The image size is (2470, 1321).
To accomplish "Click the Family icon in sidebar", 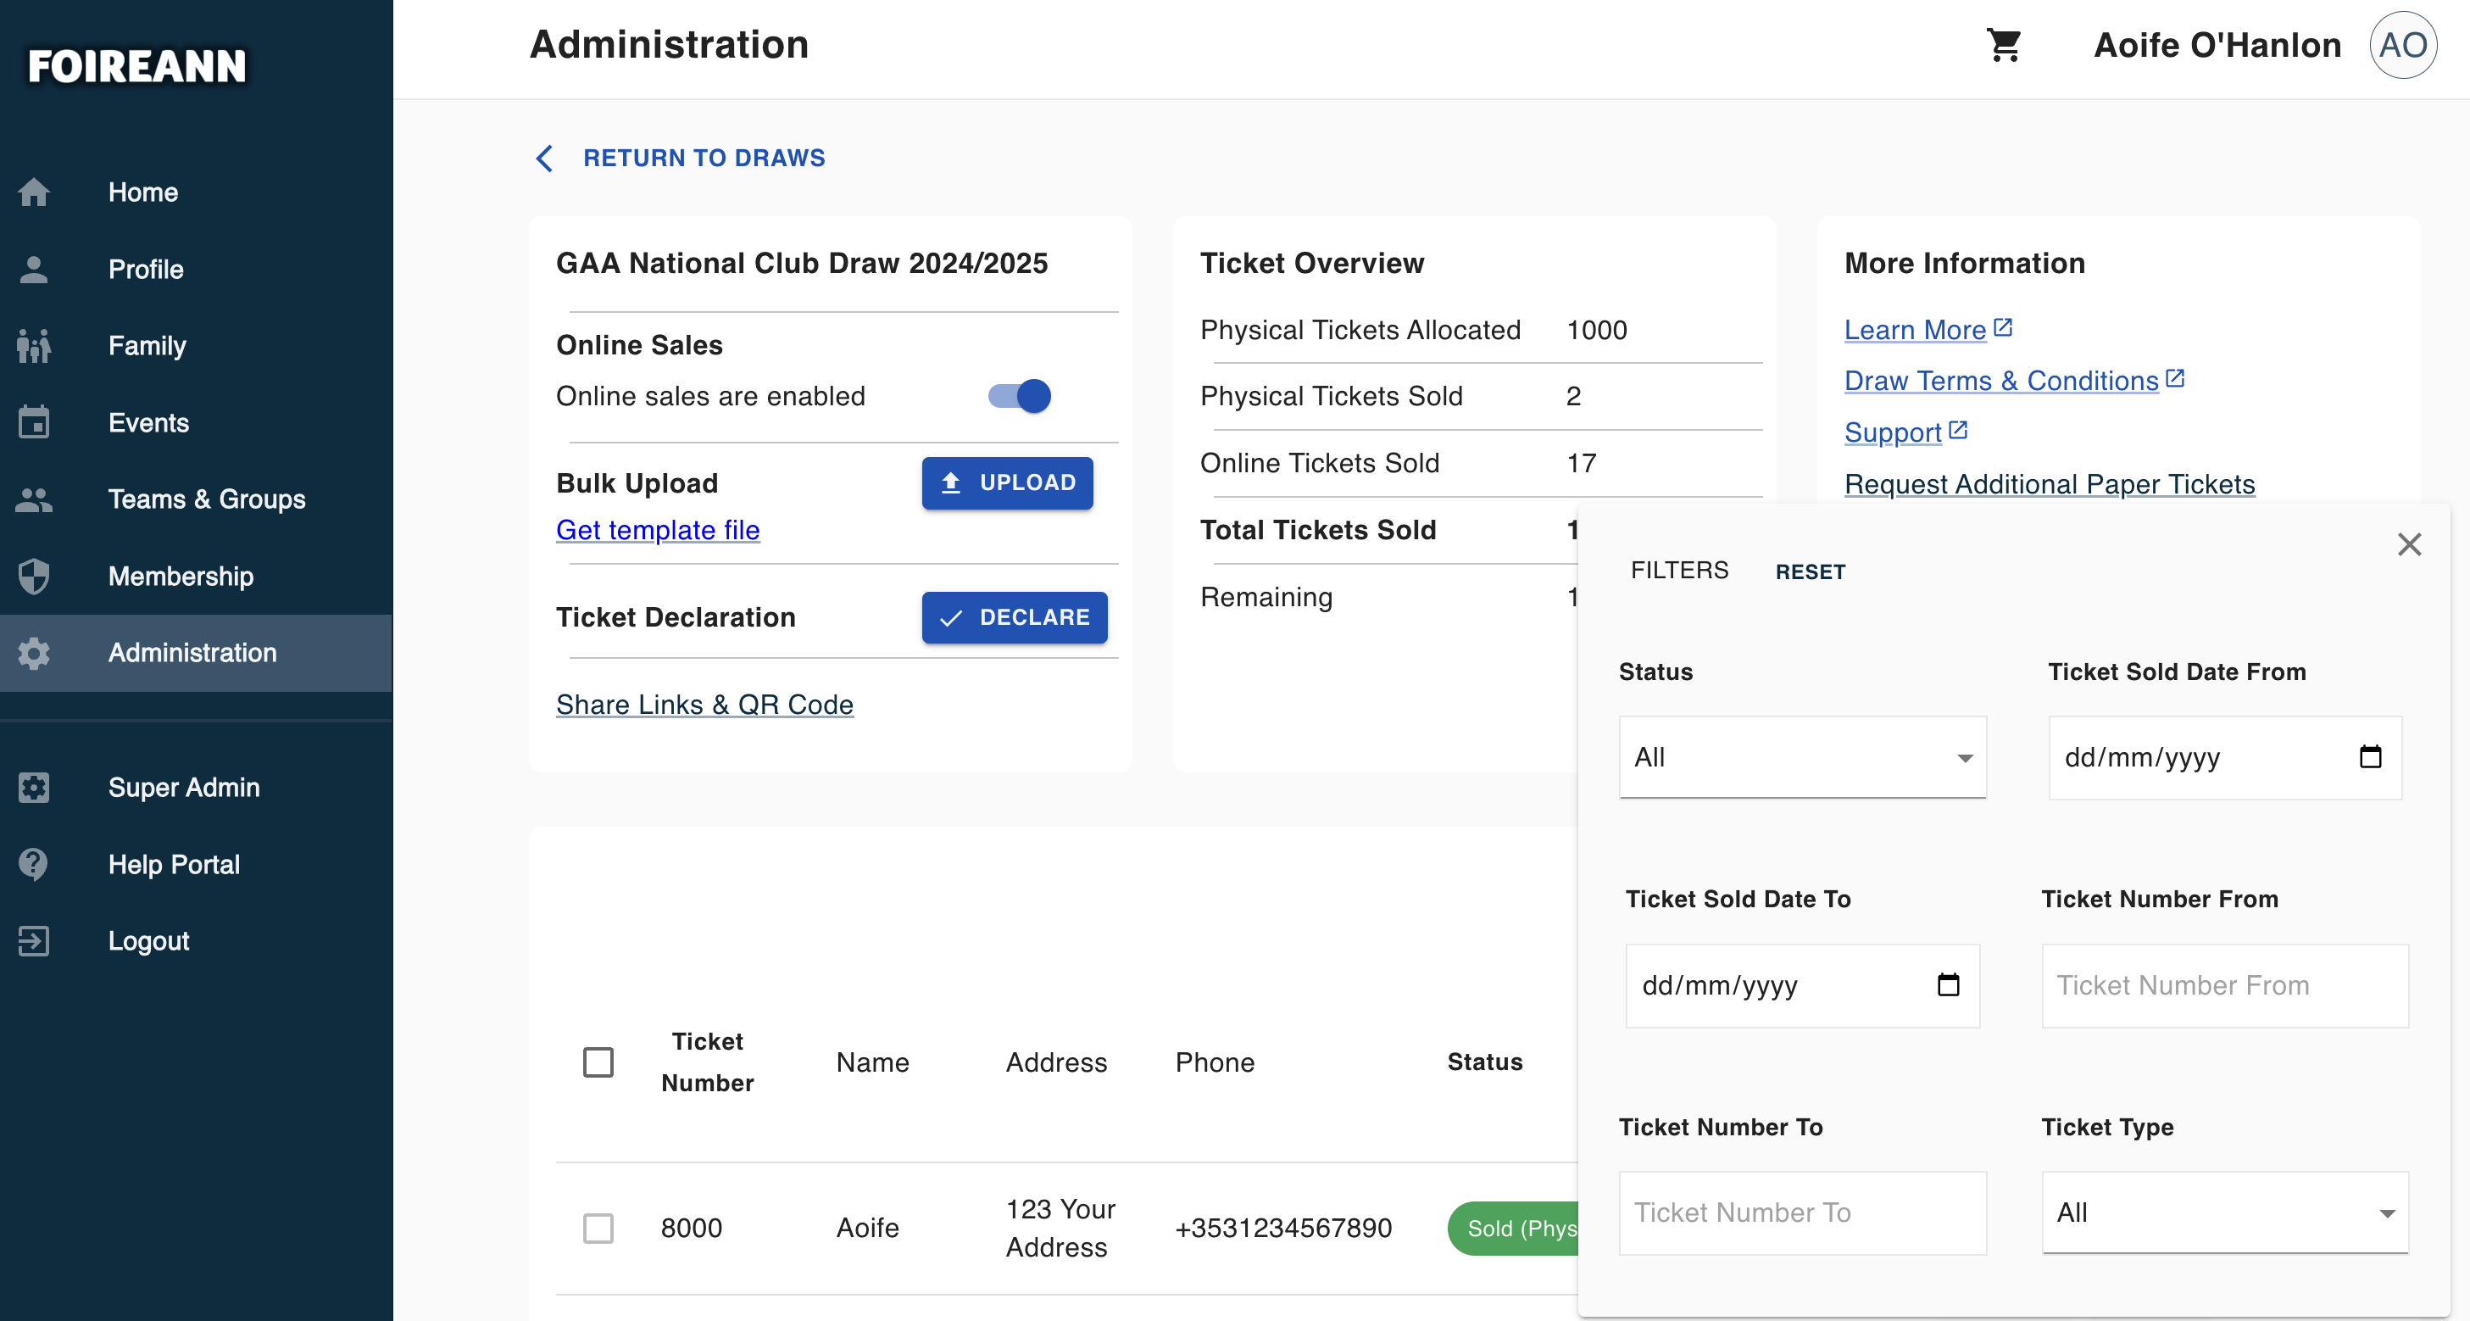I will point(34,345).
